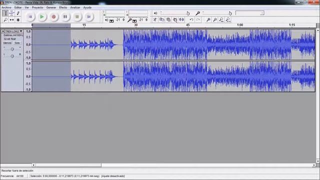Mute track with Silencio button
This screenshot has width=320, height=180.
point(7,43)
